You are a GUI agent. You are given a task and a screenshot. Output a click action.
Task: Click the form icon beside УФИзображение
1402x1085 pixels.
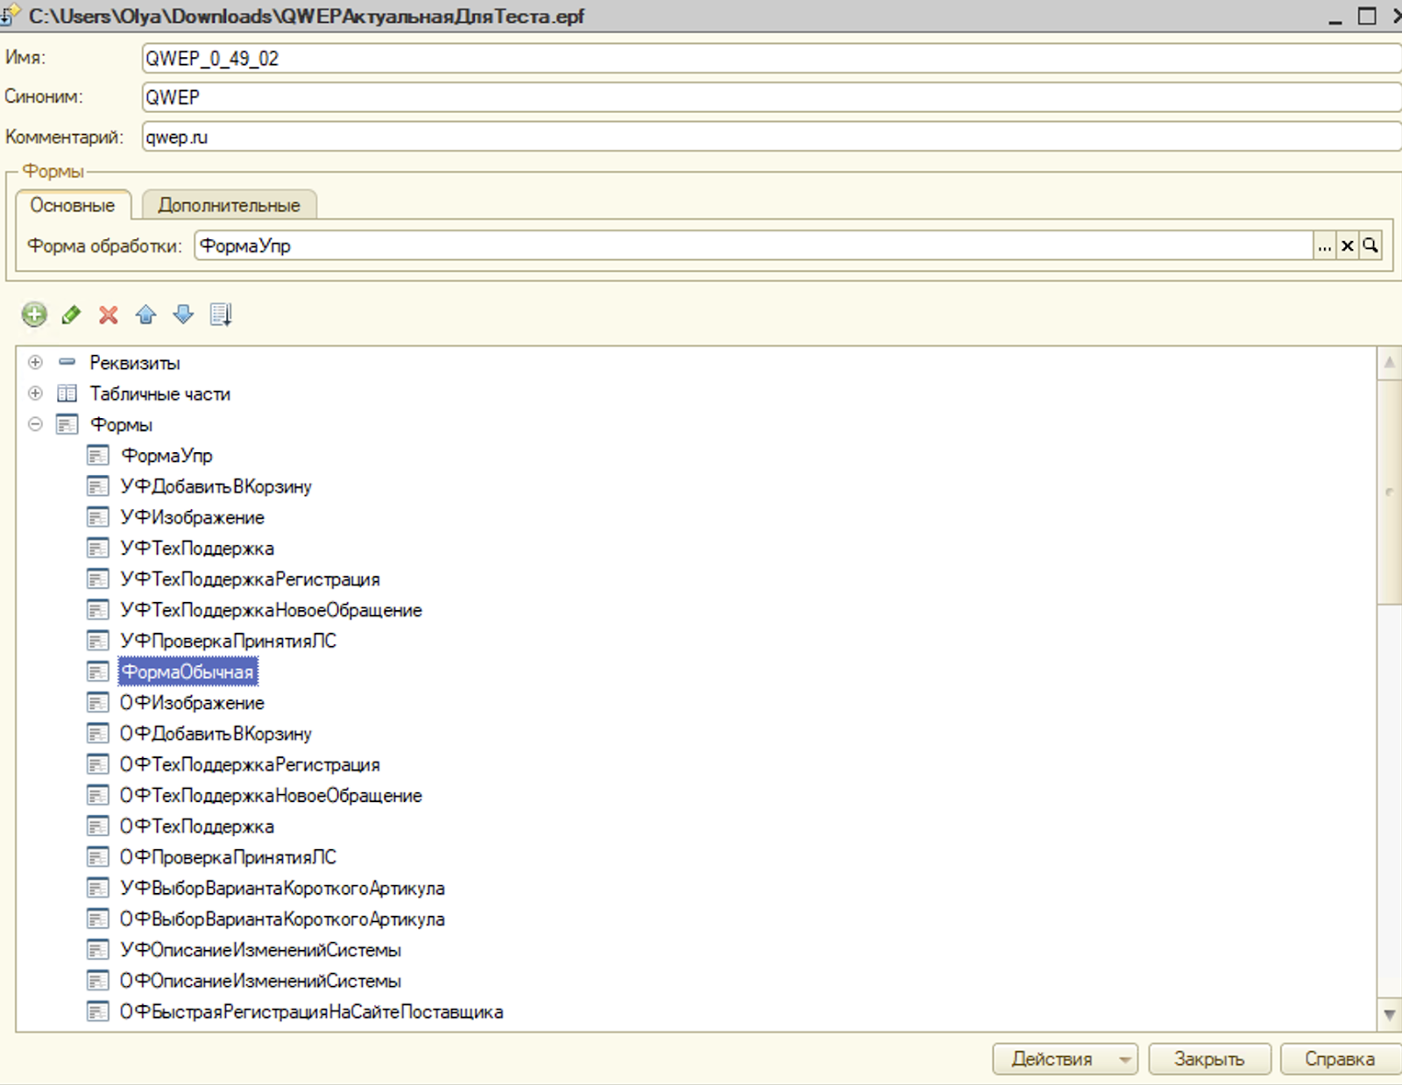coord(98,517)
